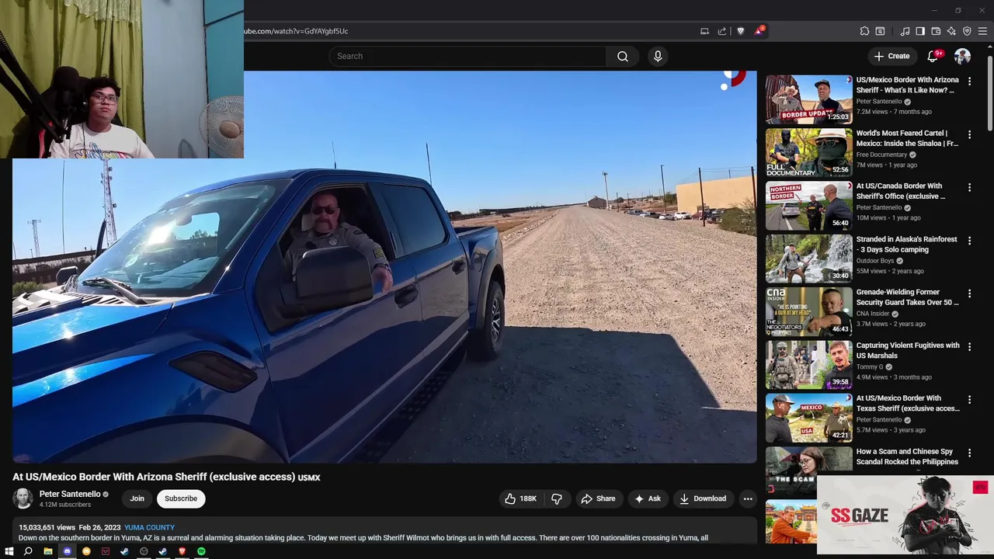Open Brave browser taskbar icon
Viewport: 994px width, 559px height.
[182, 551]
